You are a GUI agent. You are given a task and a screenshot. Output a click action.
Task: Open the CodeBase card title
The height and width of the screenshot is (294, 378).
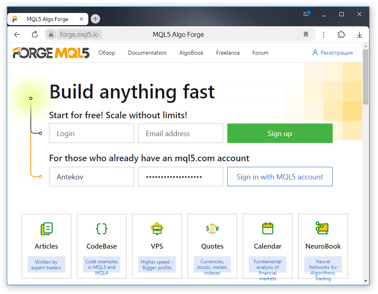click(x=102, y=246)
